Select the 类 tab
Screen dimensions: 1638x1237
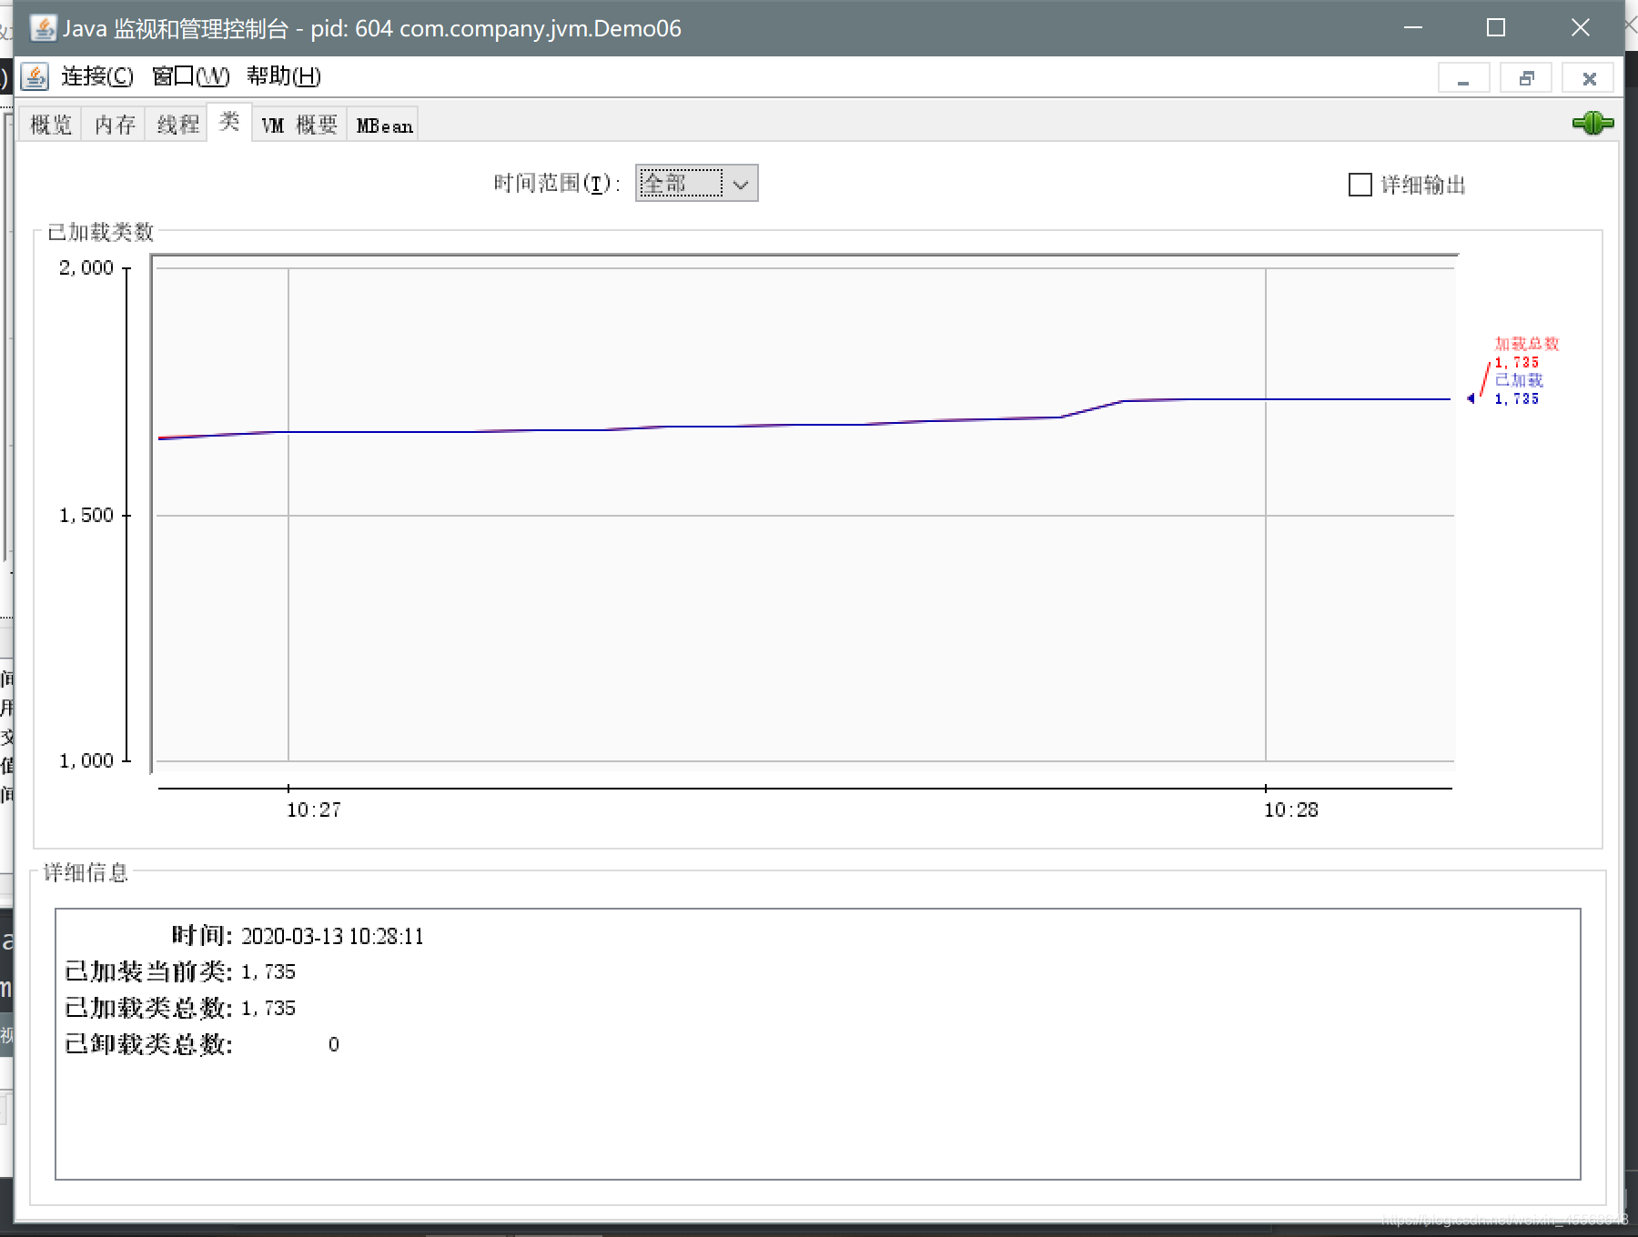click(229, 122)
